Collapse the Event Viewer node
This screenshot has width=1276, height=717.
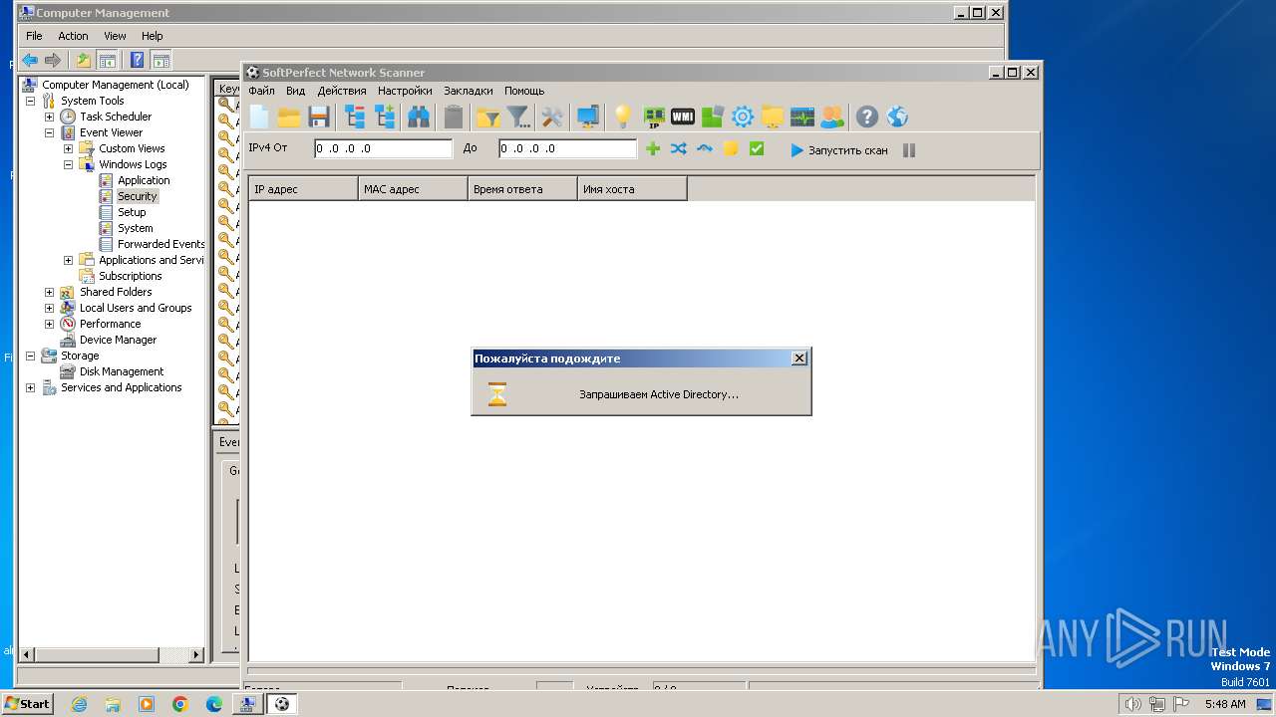point(49,132)
